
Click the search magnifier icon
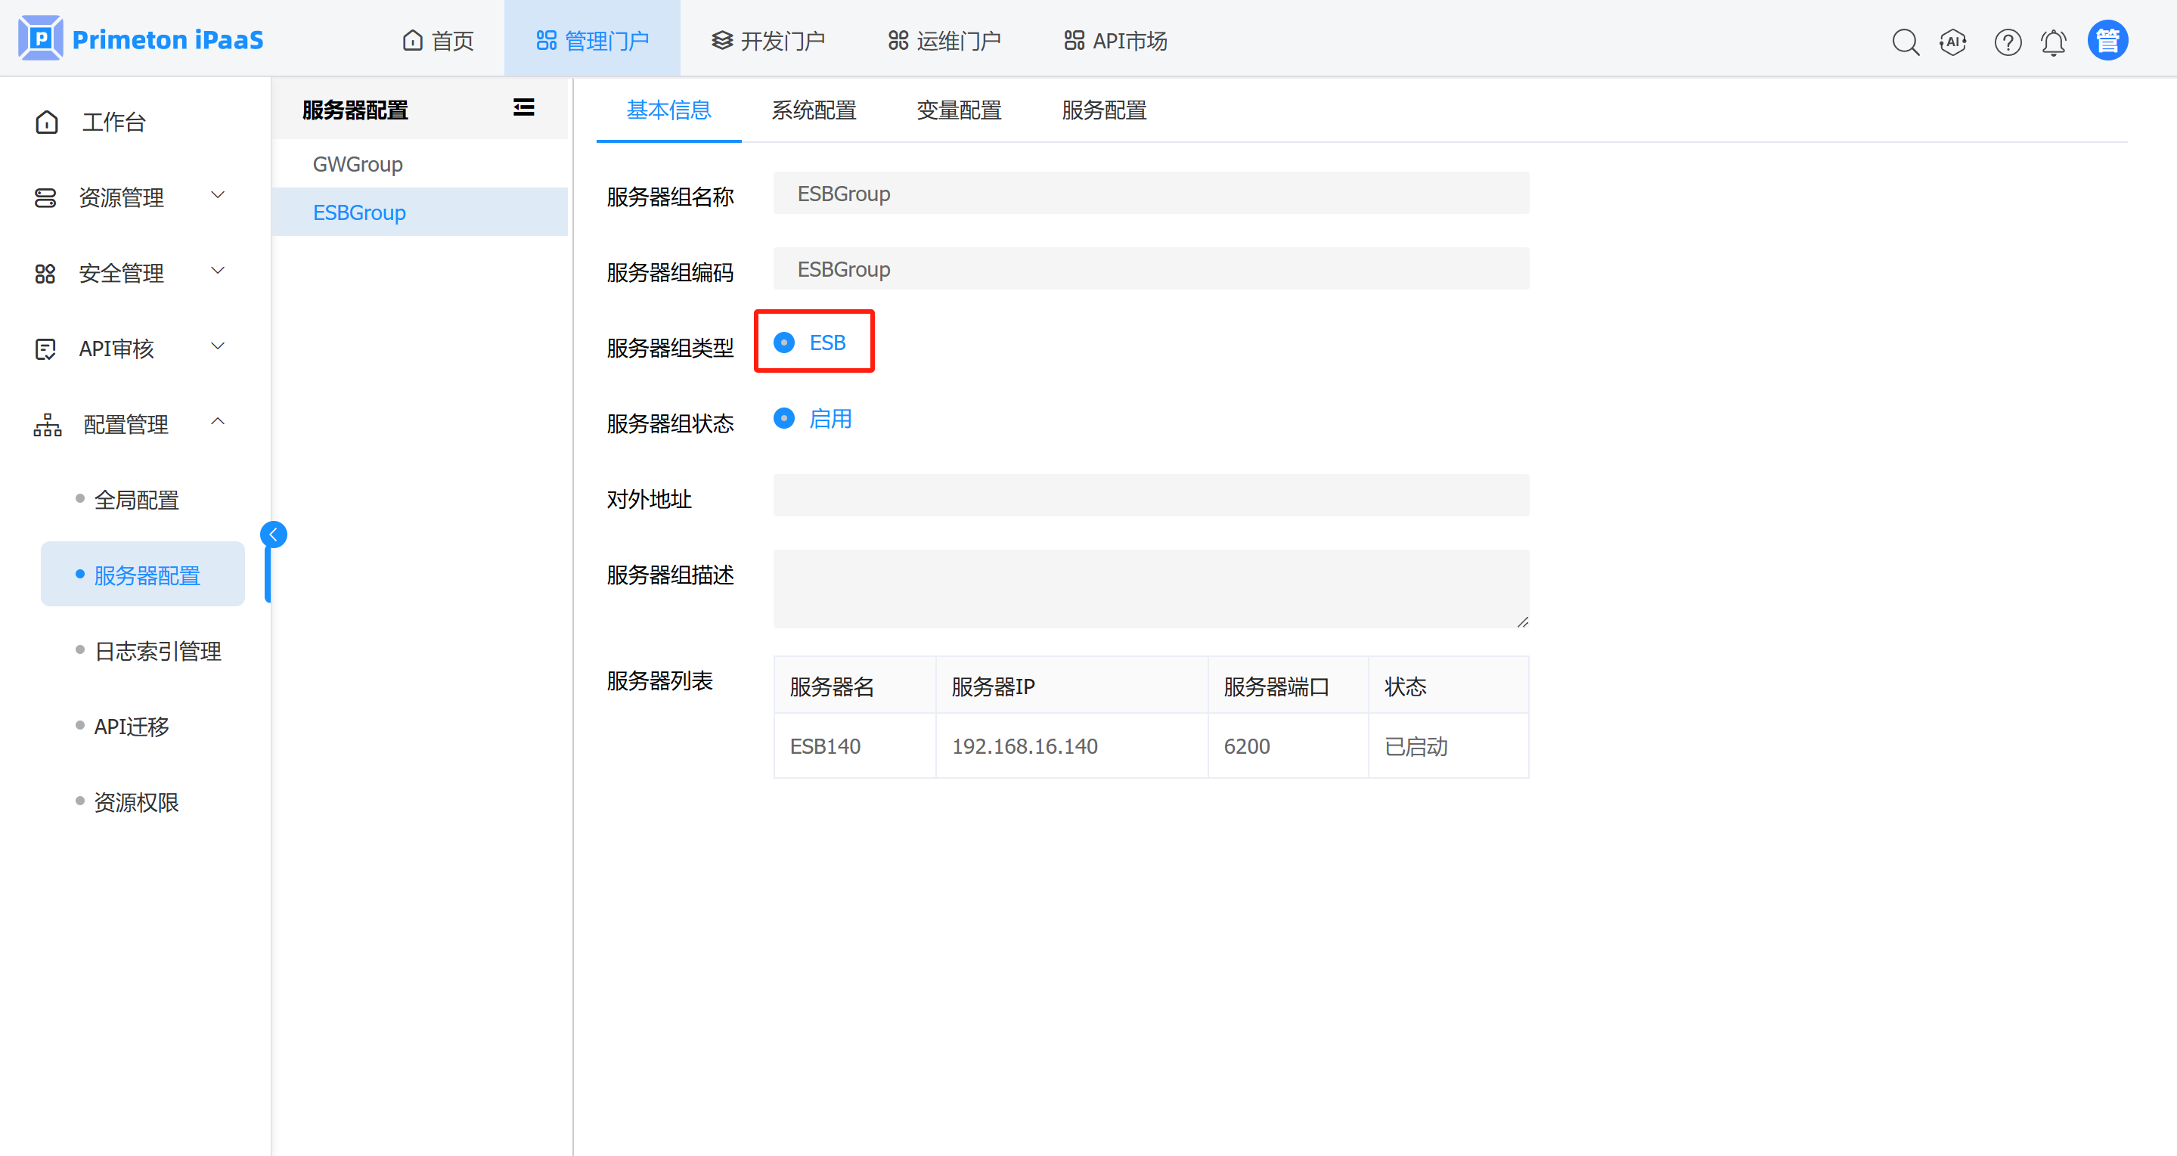1905,42
